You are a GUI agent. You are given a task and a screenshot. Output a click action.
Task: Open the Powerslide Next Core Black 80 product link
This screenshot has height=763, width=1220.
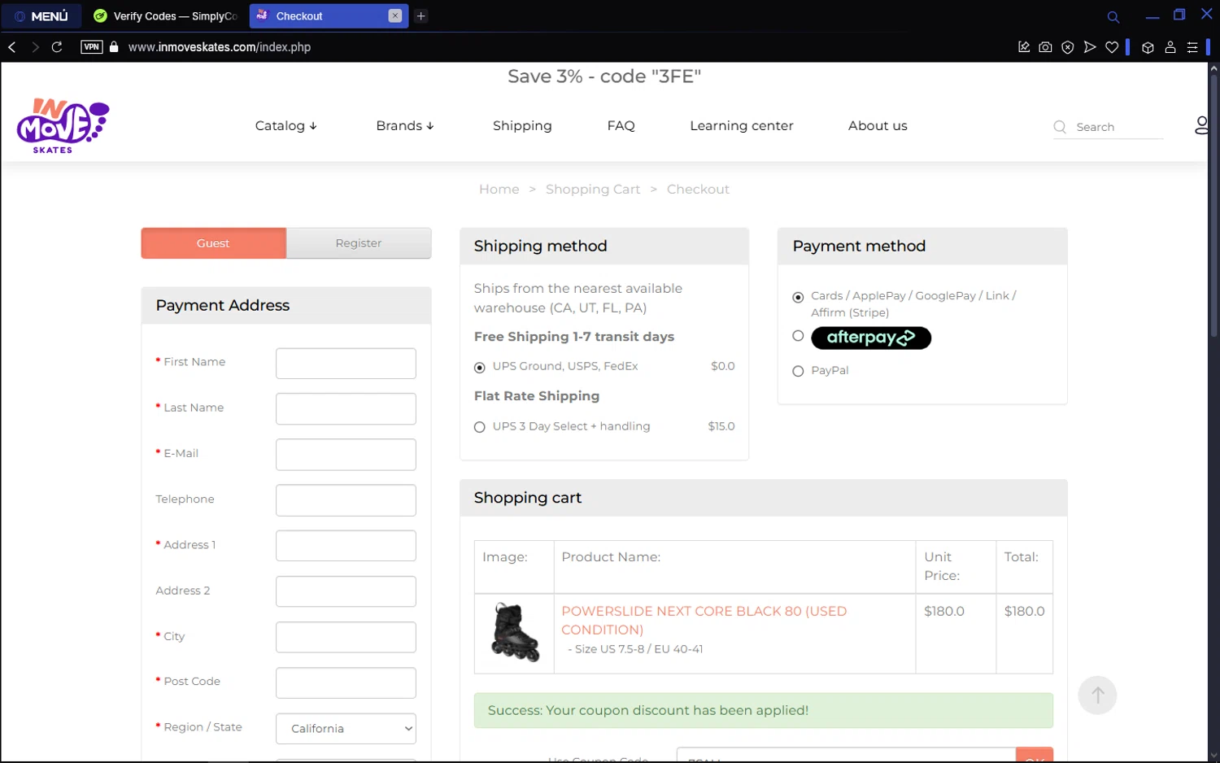pyautogui.click(x=704, y=620)
